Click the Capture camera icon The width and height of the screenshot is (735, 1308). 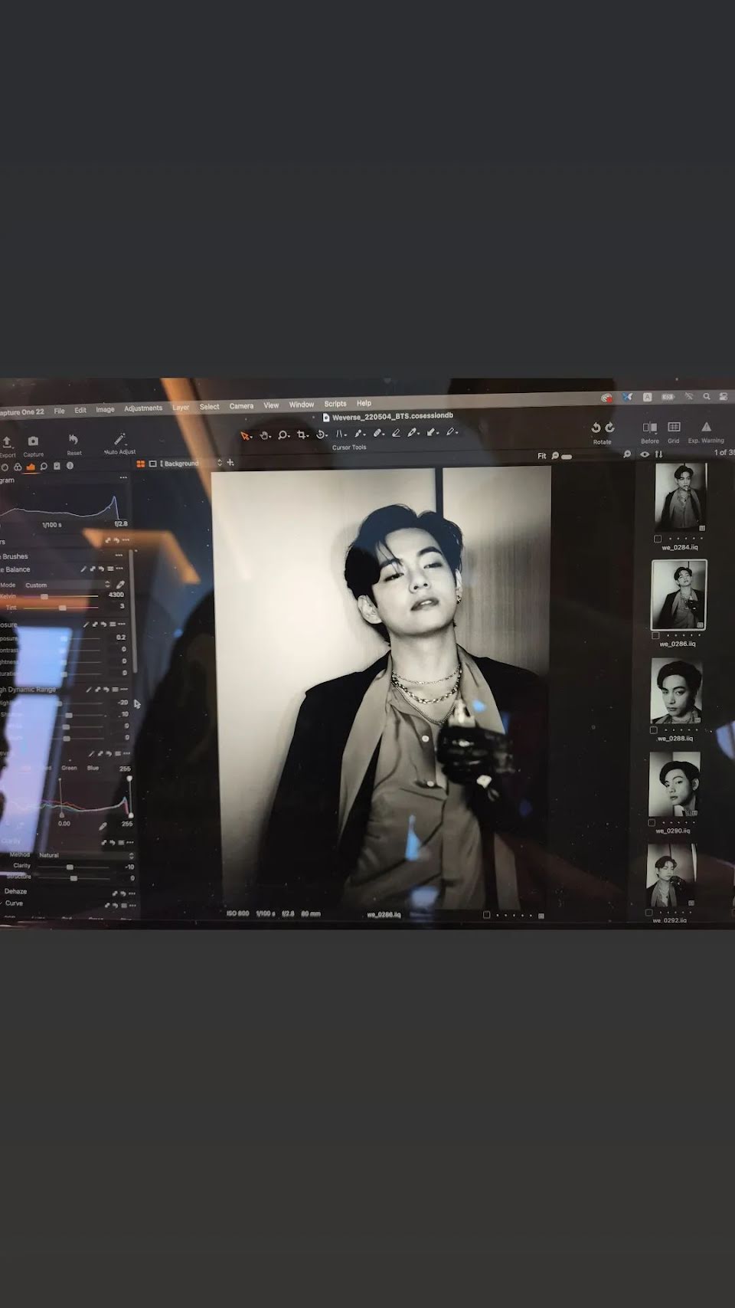[x=33, y=441]
